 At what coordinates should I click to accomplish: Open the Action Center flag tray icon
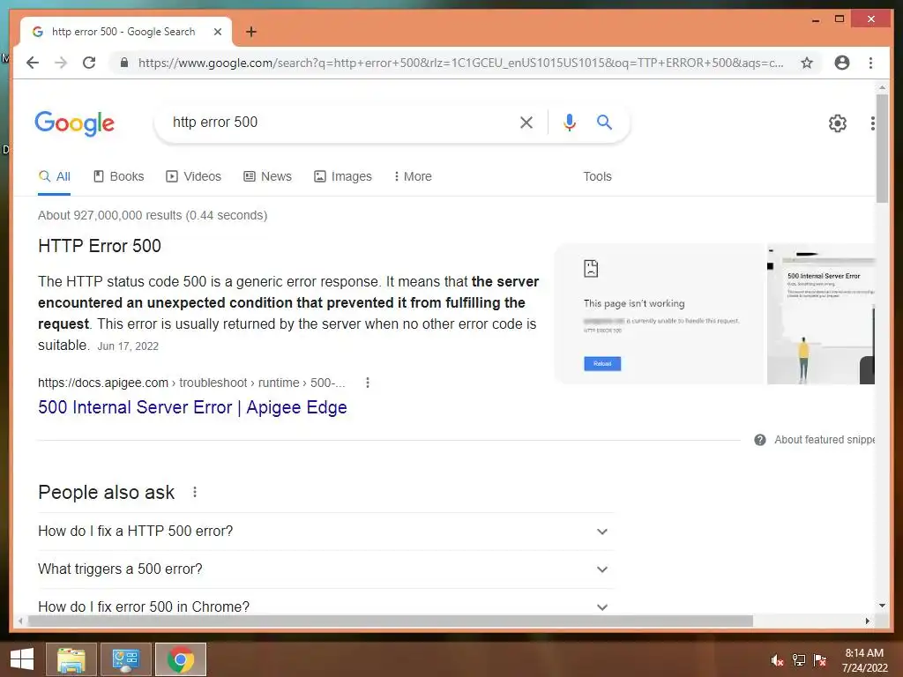pyautogui.click(x=820, y=660)
